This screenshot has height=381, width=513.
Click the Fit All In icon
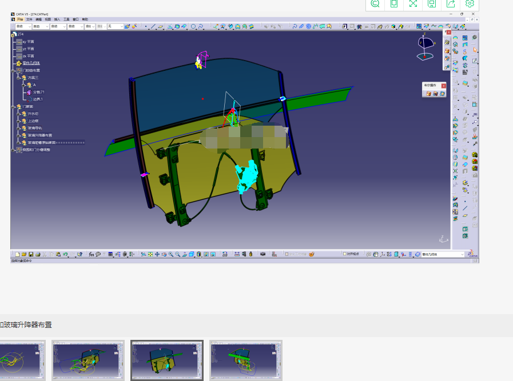click(150, 254)
